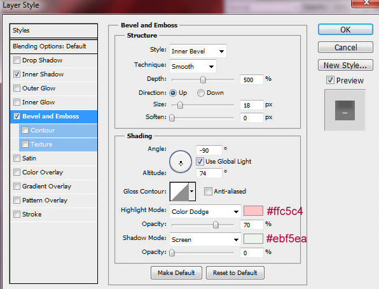
Task: Uncheck the Inner Shadow effect
Action: pos(17,74)
